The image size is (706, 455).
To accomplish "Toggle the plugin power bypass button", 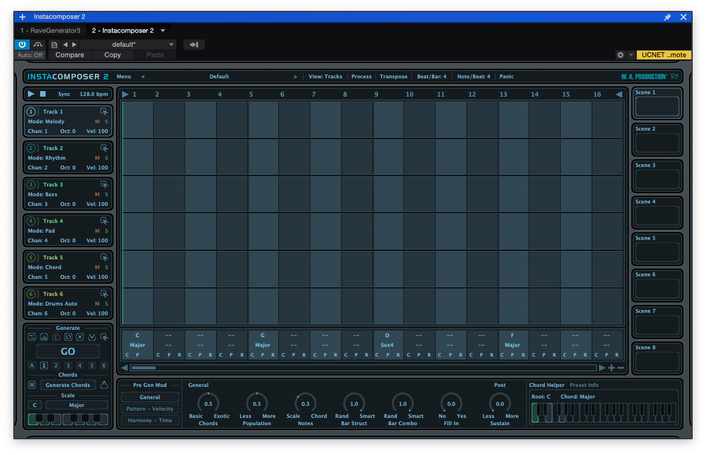I will point(22,44).
